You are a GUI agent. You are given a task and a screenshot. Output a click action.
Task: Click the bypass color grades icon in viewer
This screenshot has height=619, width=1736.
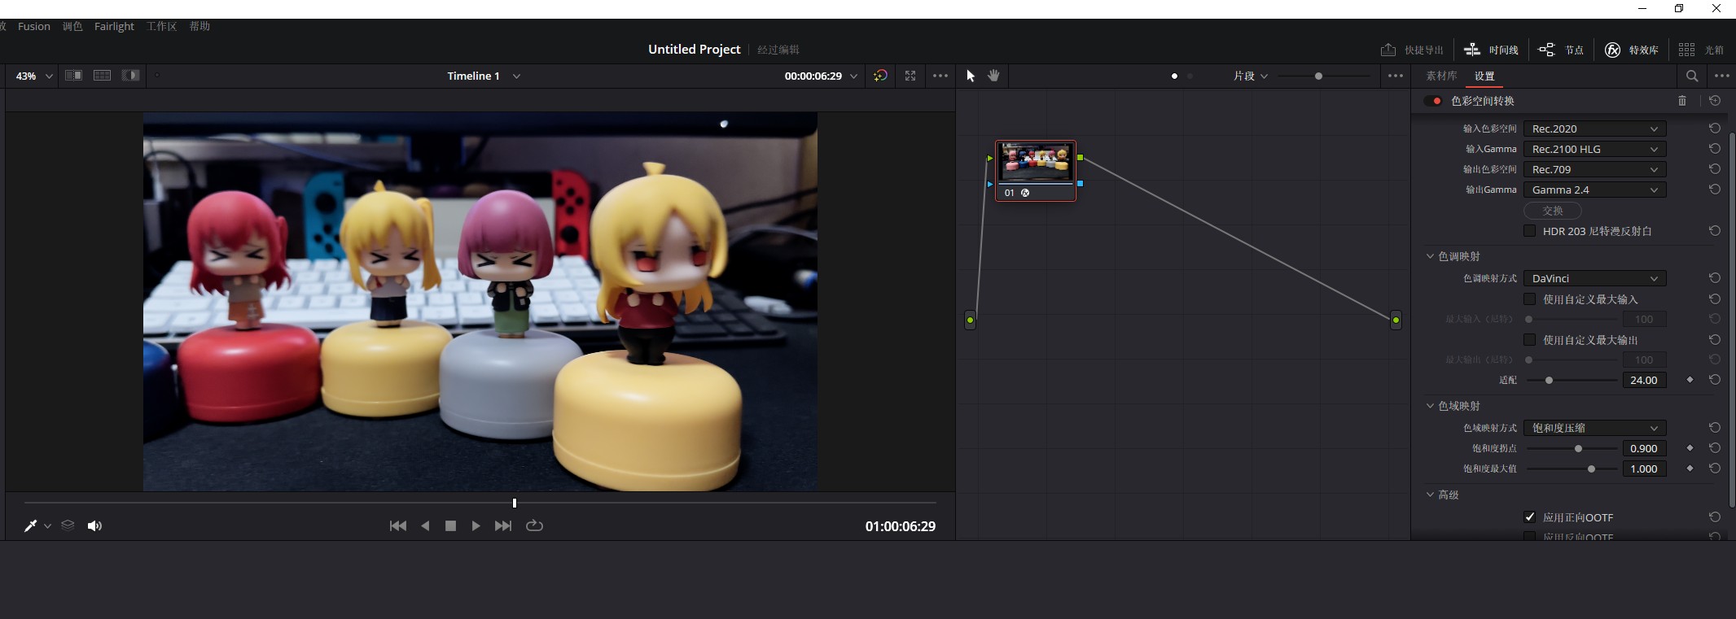880,76
